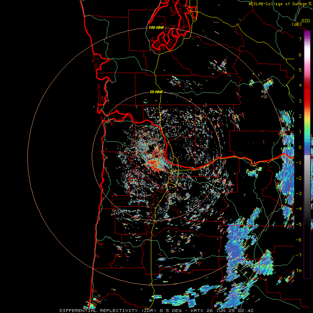
Task: Click the 'DZD' legend title
Action: [306, 21]
